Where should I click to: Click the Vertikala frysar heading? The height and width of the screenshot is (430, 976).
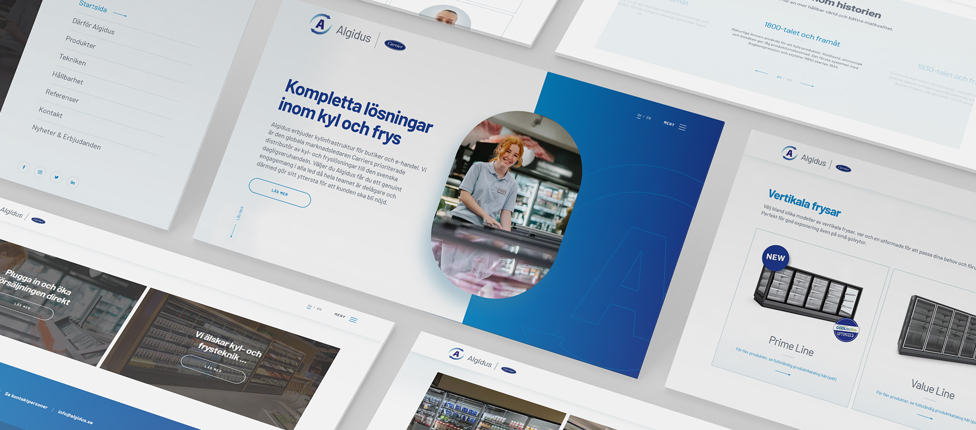804,203
